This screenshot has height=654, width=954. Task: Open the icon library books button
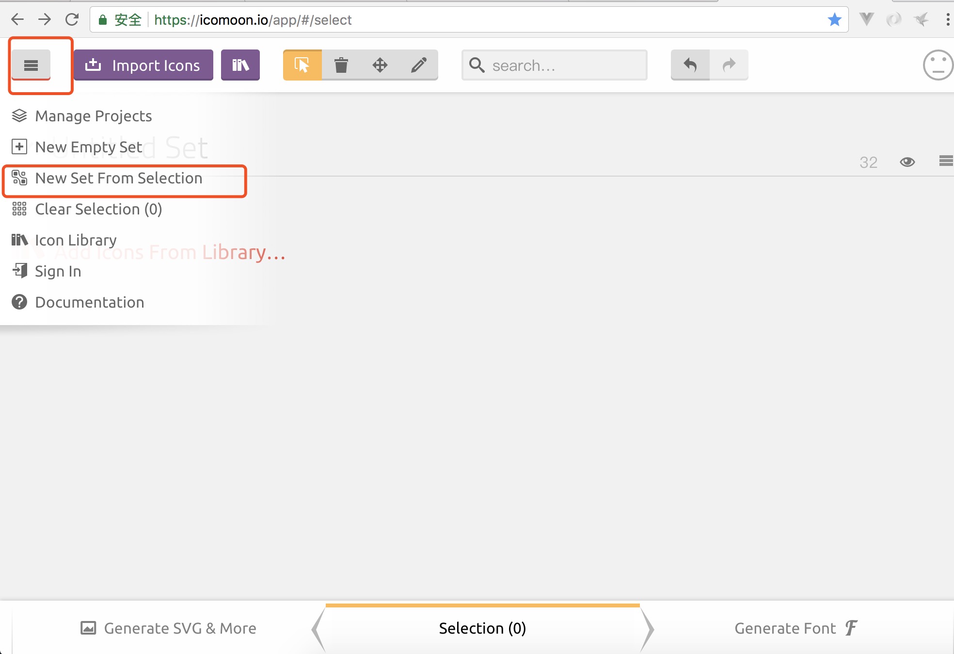(240, 65)
